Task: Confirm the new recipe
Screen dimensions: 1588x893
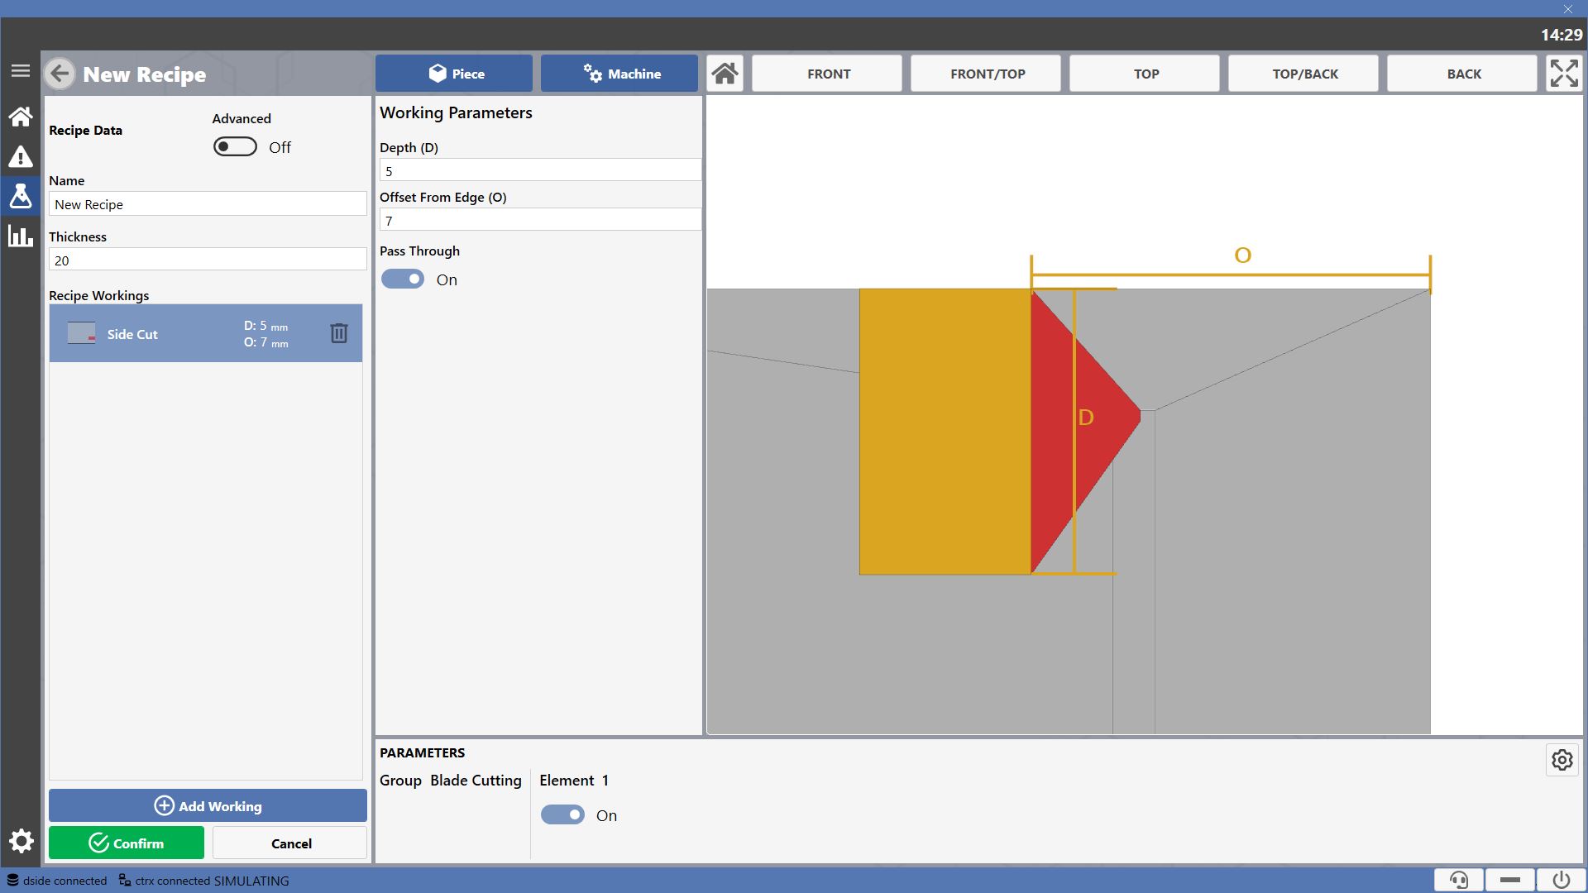Action: [127, 843]
